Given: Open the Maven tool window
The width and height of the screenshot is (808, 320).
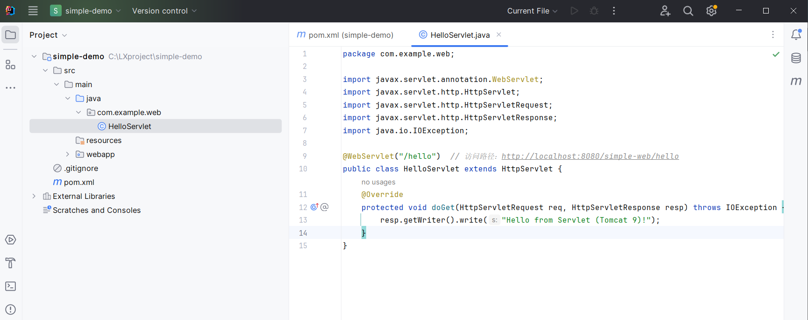Looking at the screenshot, I should point(796,81).
